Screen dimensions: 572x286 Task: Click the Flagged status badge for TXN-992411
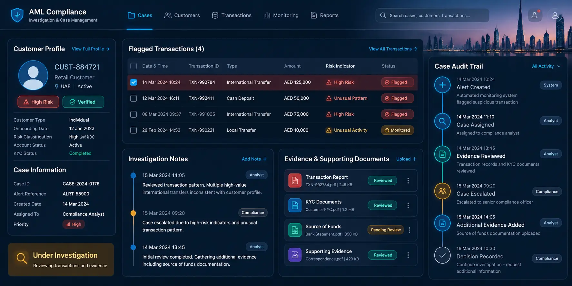pos(397,98)
